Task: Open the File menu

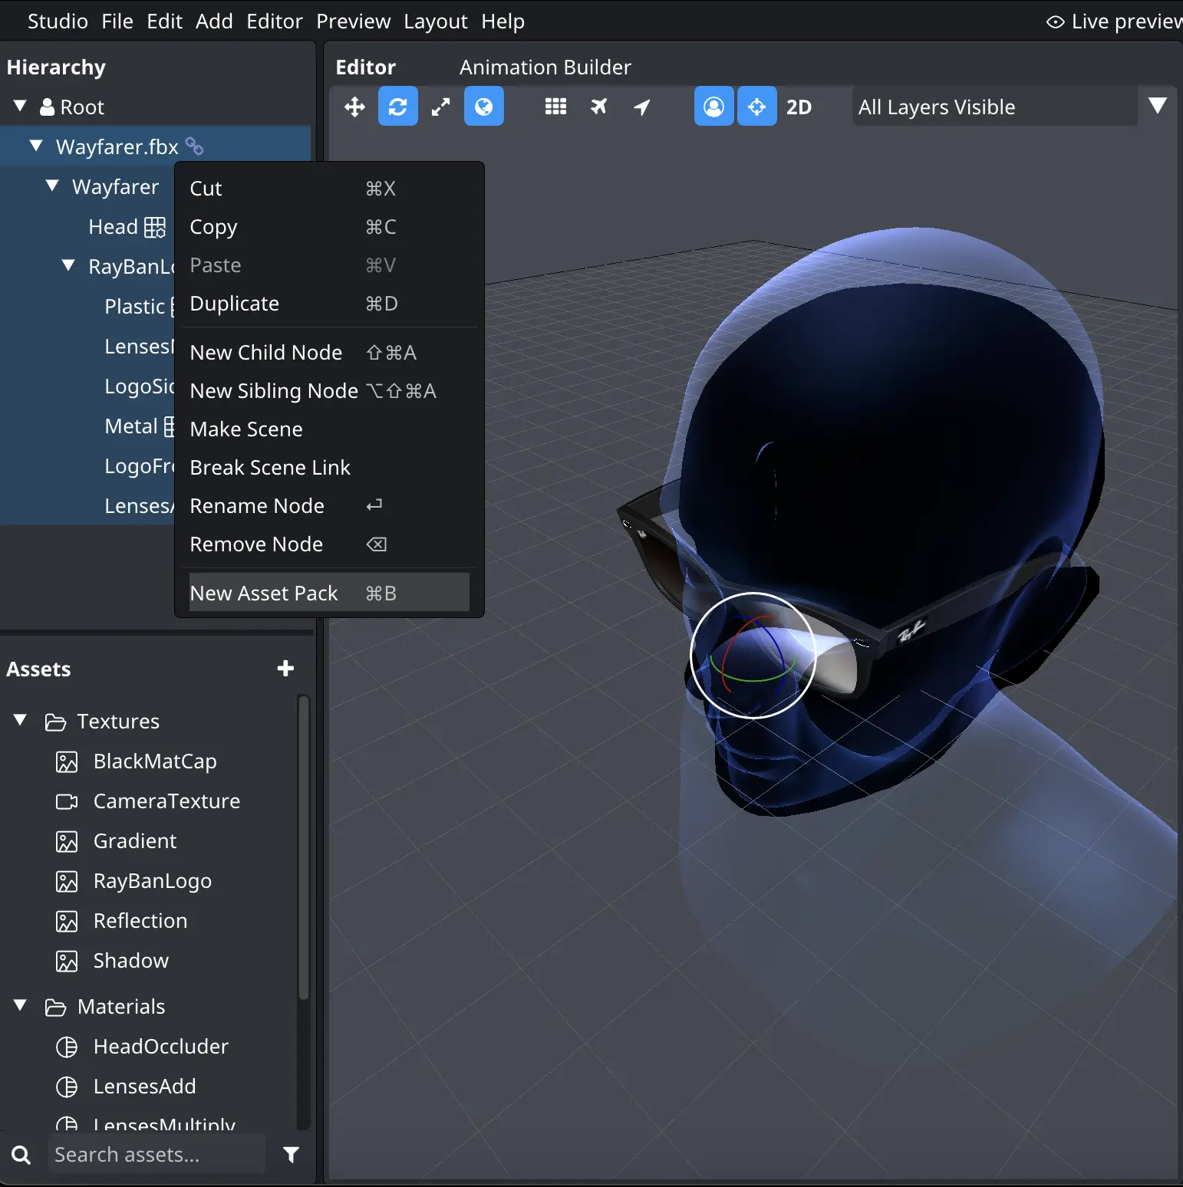Action: pyautogui.click(x=117, y=21)
